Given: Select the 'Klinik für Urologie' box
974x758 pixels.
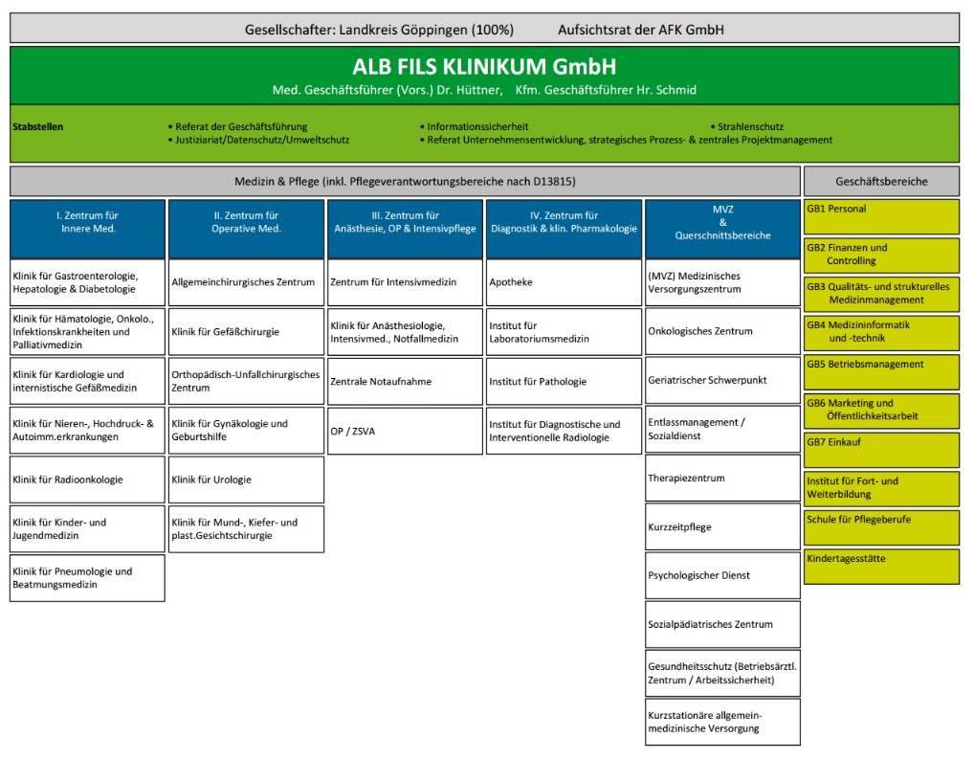Looking at the screenshot, I should 247,479.
